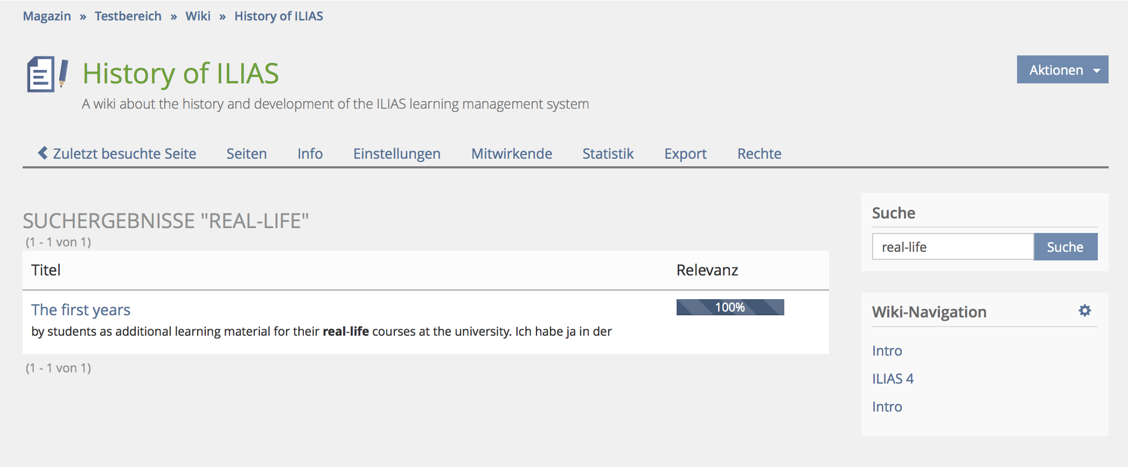Click the search field containing real-life
The image size is (1128, 467).
(952, 247)
